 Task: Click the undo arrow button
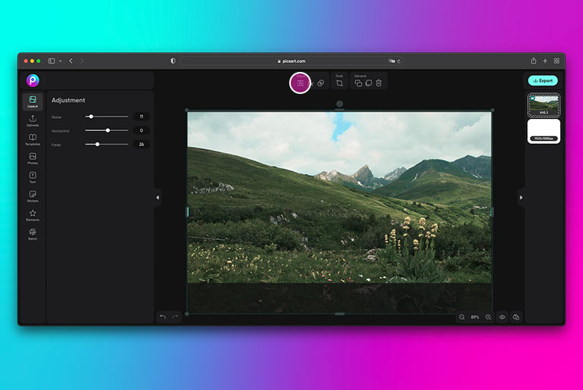[x=163, y=317]
